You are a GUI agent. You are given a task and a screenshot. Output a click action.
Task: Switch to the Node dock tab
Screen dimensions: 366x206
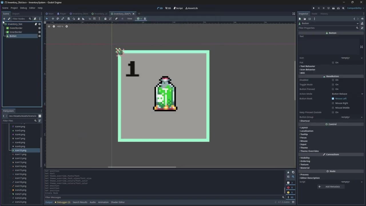pyautogui.click(x=314, y=14)
